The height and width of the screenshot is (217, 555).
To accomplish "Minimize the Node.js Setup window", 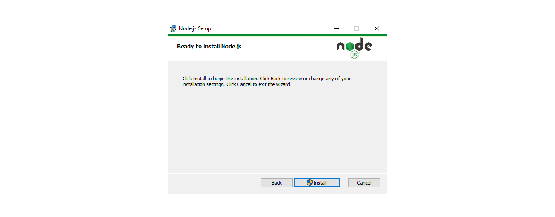I will pos(336,28).
